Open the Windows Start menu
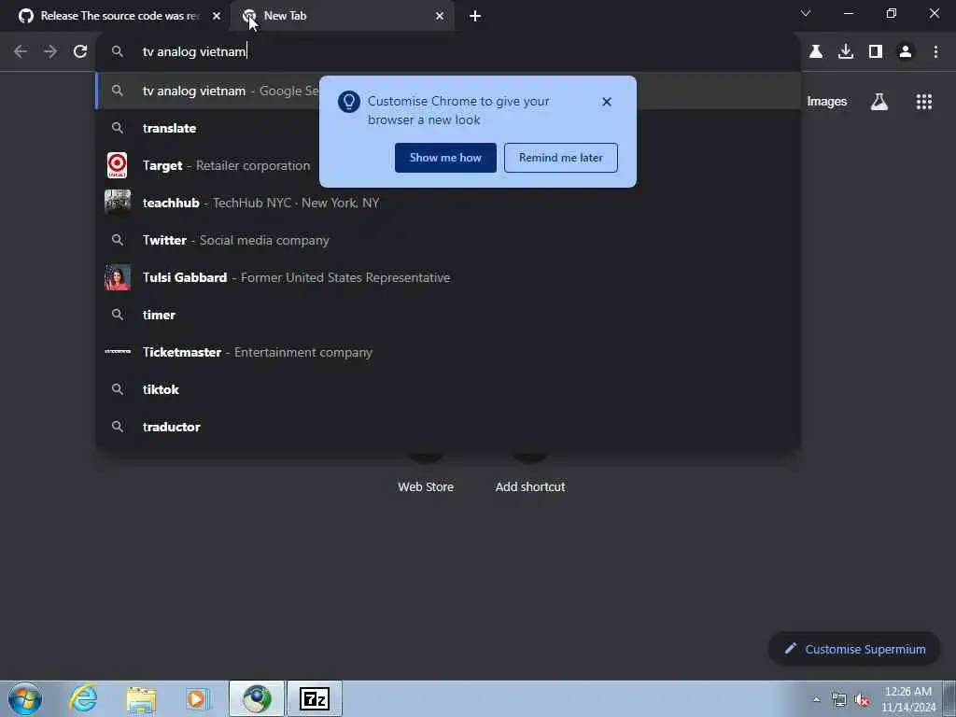 pyautogui.click(x=25, y=698)
